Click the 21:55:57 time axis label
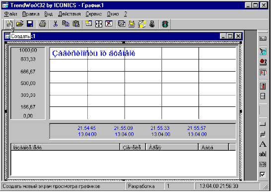The height and width of the screenshot is (192, 271). (x=197, y=128)
